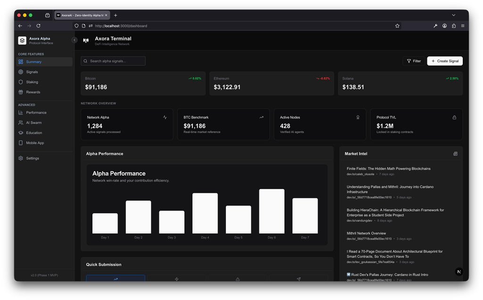Click the v2.0 (Phase 1 MVP) version text

click(x=44, y=275)
